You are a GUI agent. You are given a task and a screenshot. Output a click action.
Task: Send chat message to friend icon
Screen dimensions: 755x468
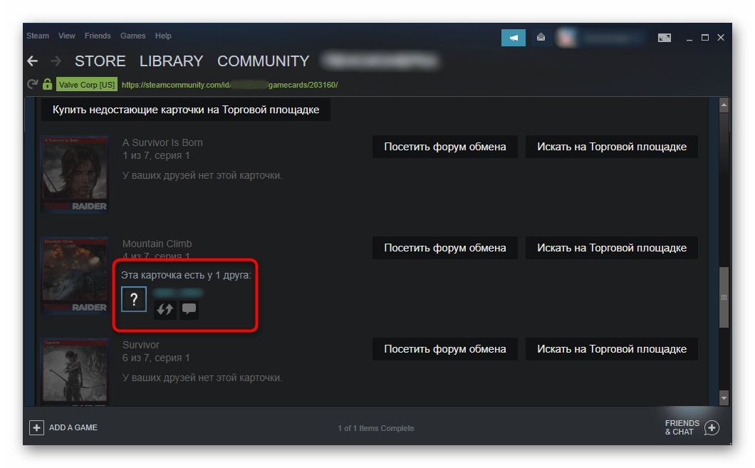(x=189, y=310)
